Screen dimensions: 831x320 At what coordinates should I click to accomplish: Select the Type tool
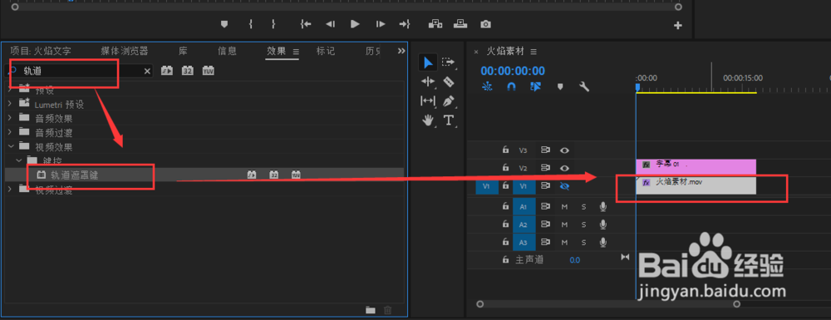449,121
